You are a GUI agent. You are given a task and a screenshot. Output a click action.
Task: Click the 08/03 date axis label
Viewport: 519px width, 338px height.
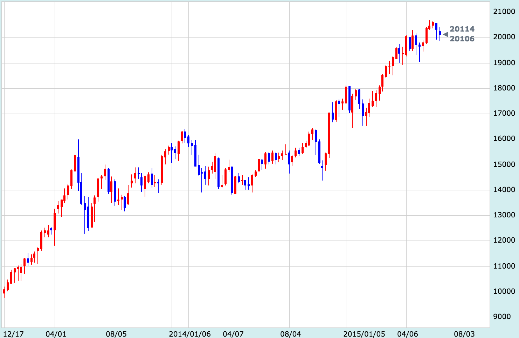click(464, 334)
